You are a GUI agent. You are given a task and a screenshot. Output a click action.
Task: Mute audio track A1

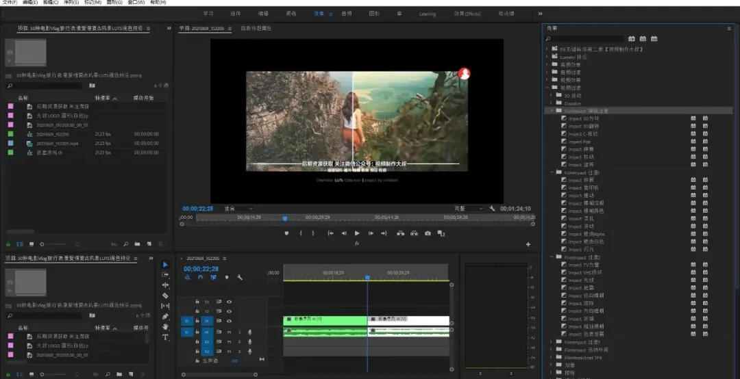coord(230,332)
